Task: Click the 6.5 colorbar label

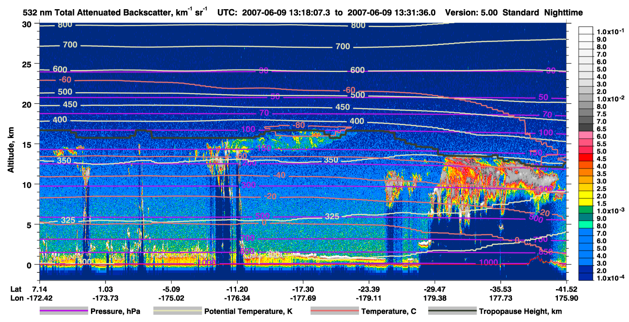Action: tap(601, 129)
